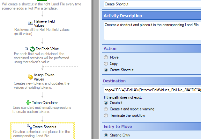
Task: Click into the Activity Description text box
Action: point(153,31)
